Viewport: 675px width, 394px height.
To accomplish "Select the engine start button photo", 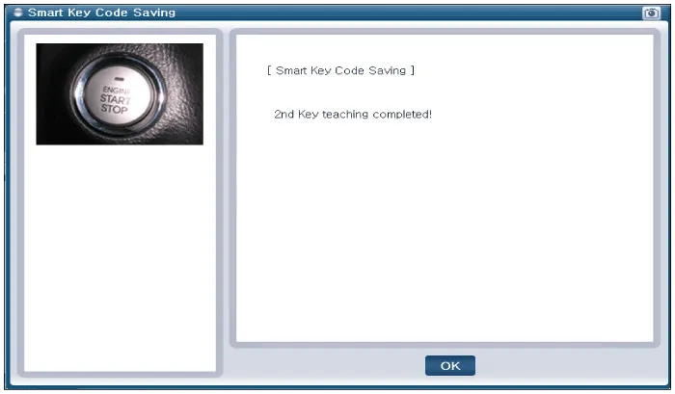I will (x=120, y=93).
